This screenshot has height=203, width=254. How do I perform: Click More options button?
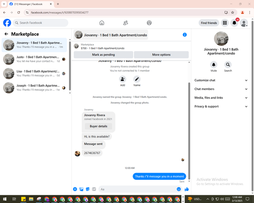tap(161, 55)
